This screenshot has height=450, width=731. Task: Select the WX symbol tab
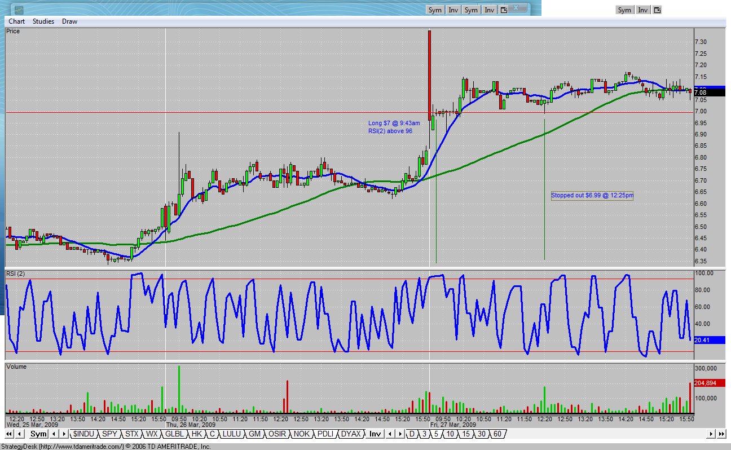click(x=151, y=434)
